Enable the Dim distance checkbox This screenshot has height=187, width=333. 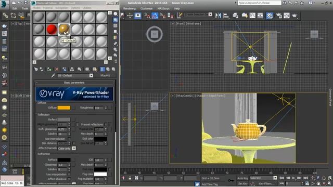pyautogui.click(x=74, y=143)
